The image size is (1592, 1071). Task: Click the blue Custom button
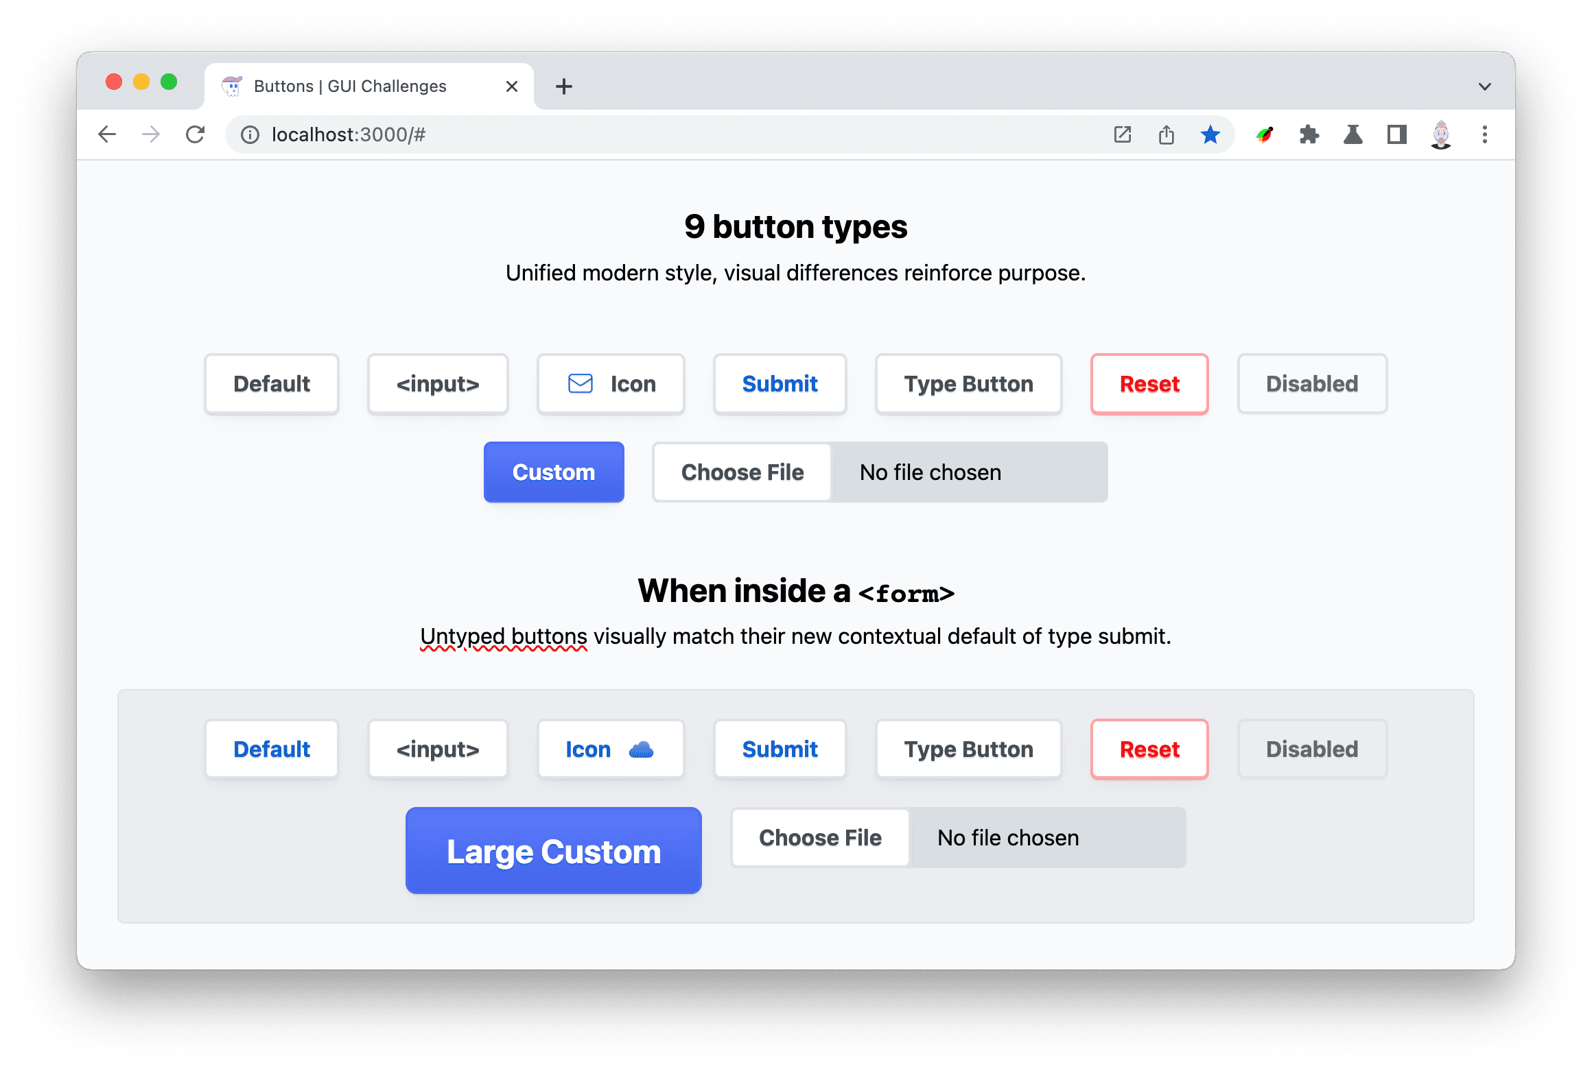552,471
